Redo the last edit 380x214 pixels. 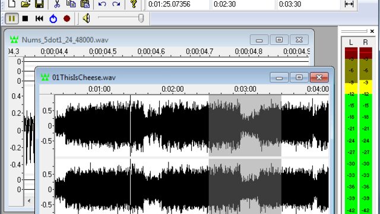point(116,4)
